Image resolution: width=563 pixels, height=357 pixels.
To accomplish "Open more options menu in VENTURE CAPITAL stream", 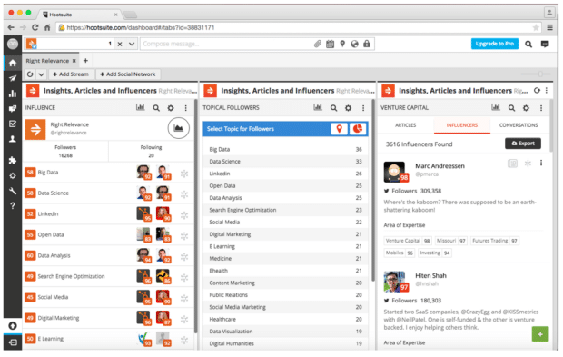I will 541,108.
